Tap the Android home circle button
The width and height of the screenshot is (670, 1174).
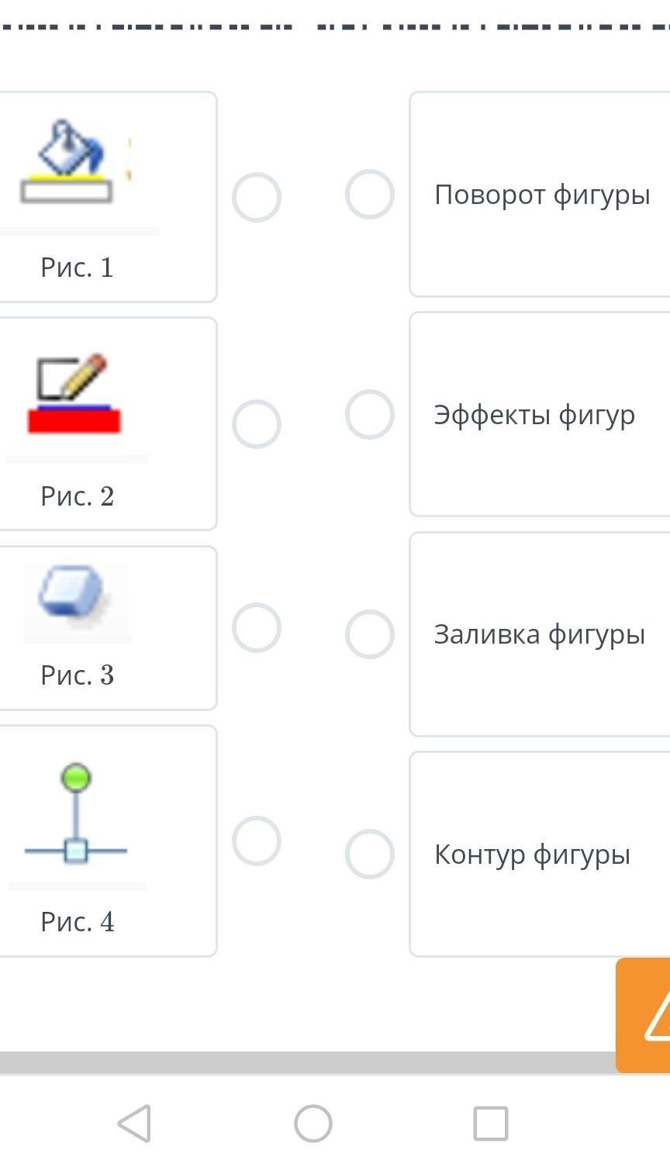pos(313,1123)
